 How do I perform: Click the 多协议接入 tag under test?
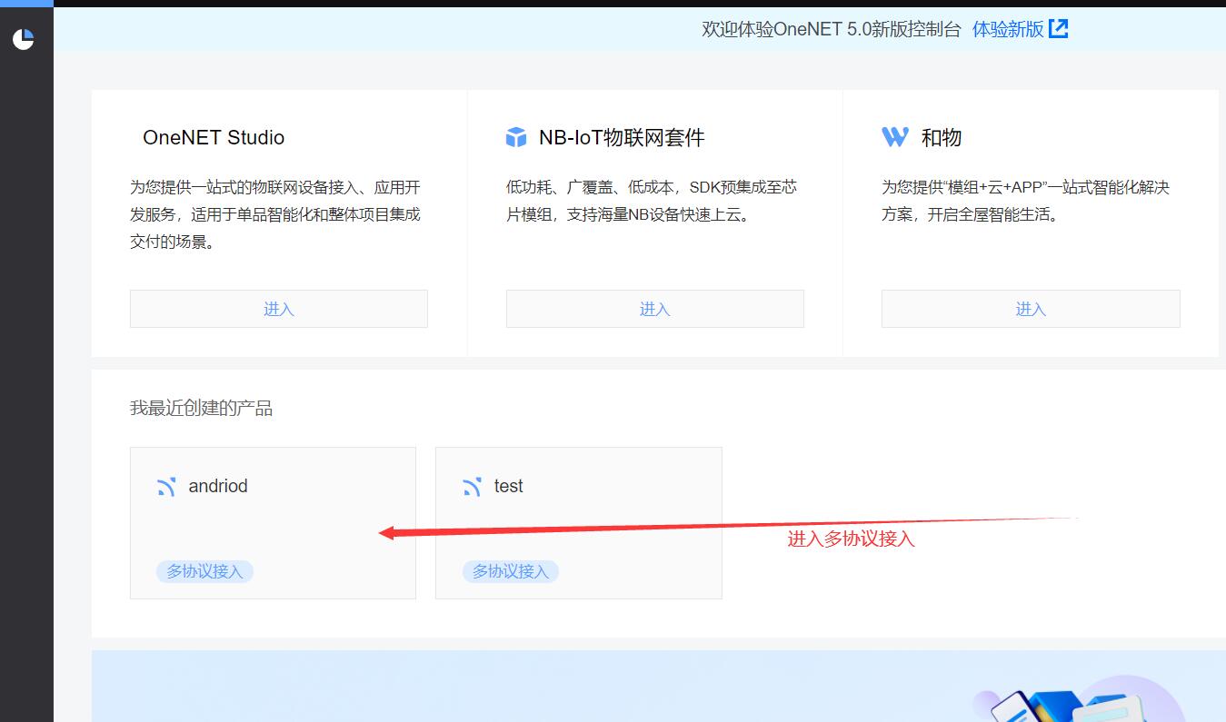tap(510, 571)
